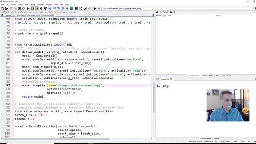Open the Help menu
Image resolution: width=256 pixels, height=144 pixels.
pos(67,4)
